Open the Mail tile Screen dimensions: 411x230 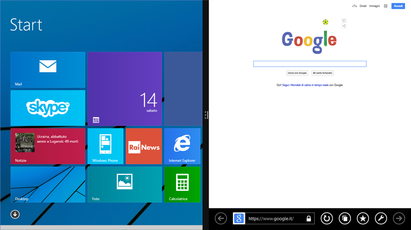tap(48, 70)
